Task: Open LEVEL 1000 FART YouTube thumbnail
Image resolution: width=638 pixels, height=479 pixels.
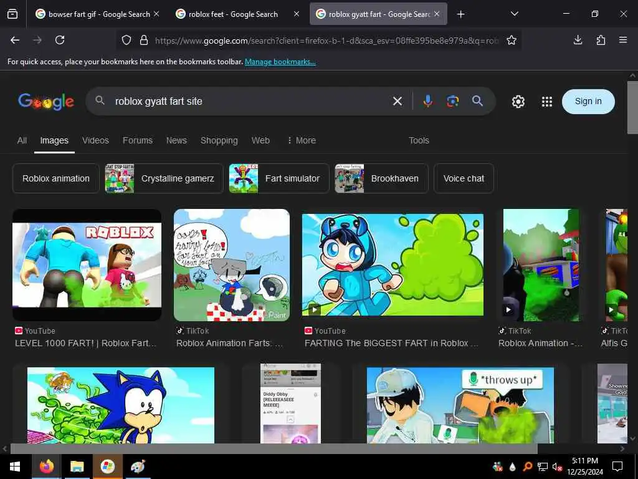Action: [x=87, y=264]
